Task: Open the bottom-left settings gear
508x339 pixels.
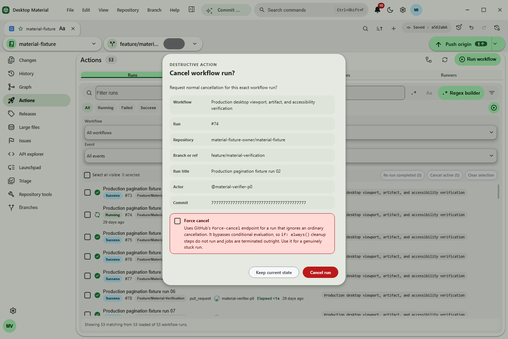Action: coord(13,311)
